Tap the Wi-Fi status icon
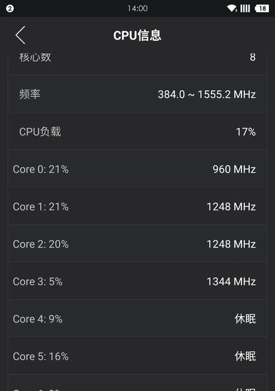This screenshot has height=391, width=275. (232, 8)
